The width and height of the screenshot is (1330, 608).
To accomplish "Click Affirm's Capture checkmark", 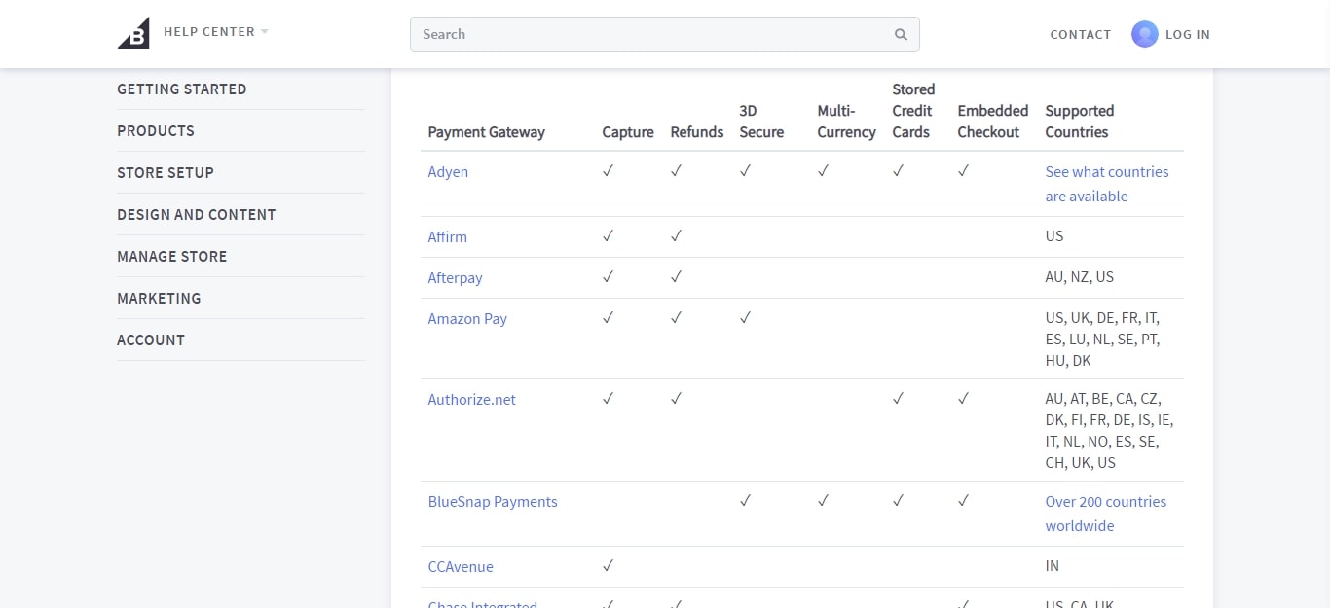I will 608,236.
